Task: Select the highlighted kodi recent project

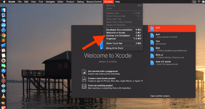Action: tap(172, 29)
